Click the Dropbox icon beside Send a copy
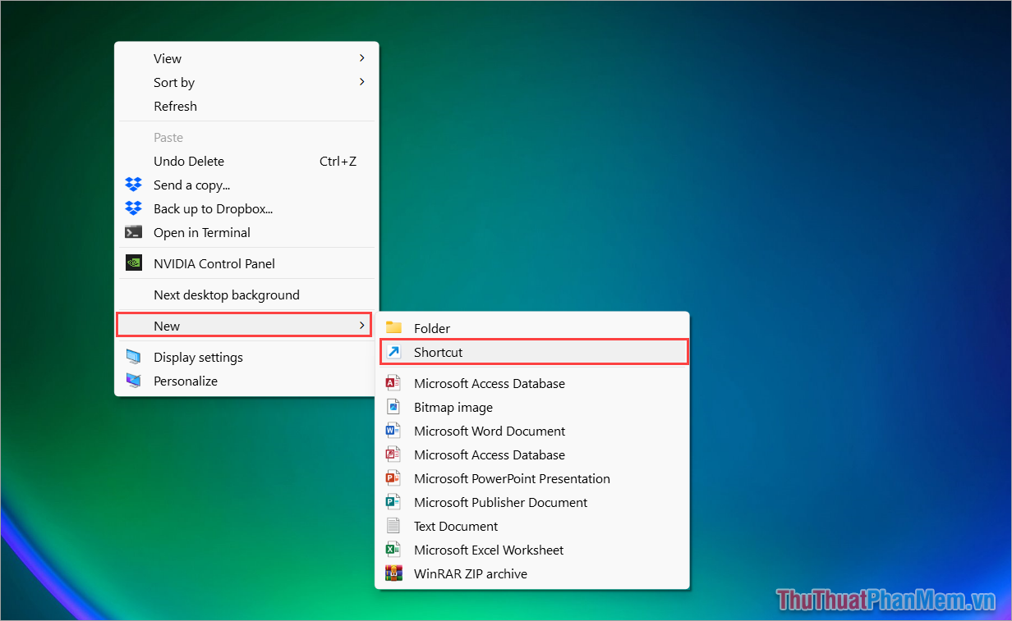Image resolution: width=1012 pixels, height=621 pixels. [x=133, y=185]
